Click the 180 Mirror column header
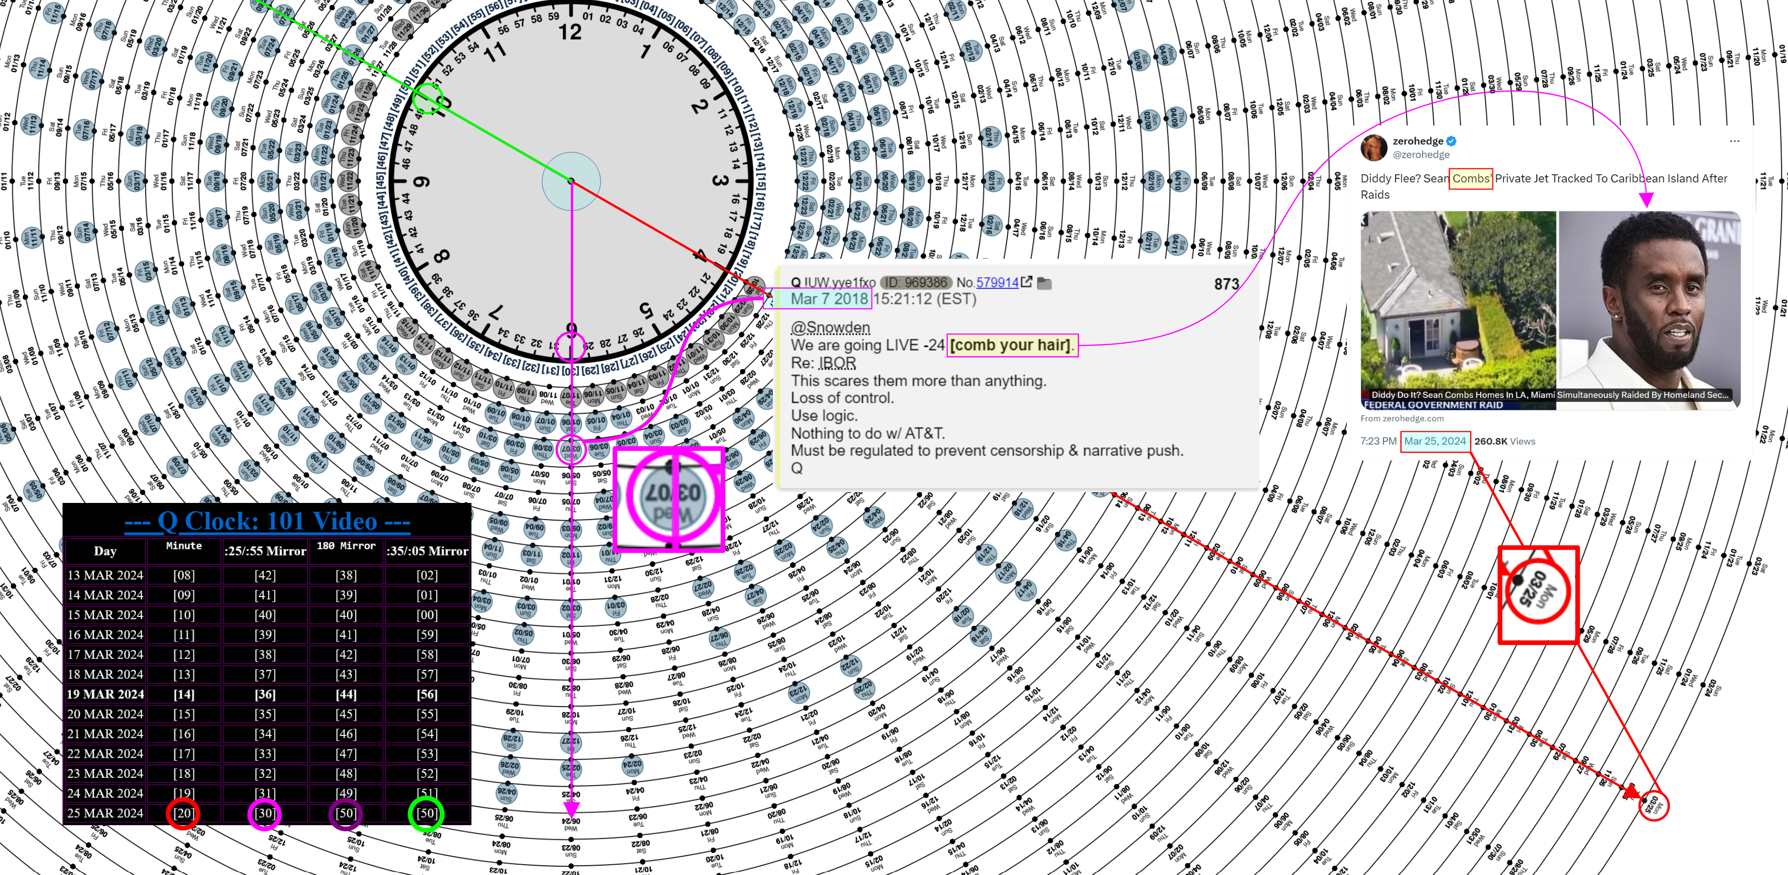 pyautogui.click(x=346, y=546)
